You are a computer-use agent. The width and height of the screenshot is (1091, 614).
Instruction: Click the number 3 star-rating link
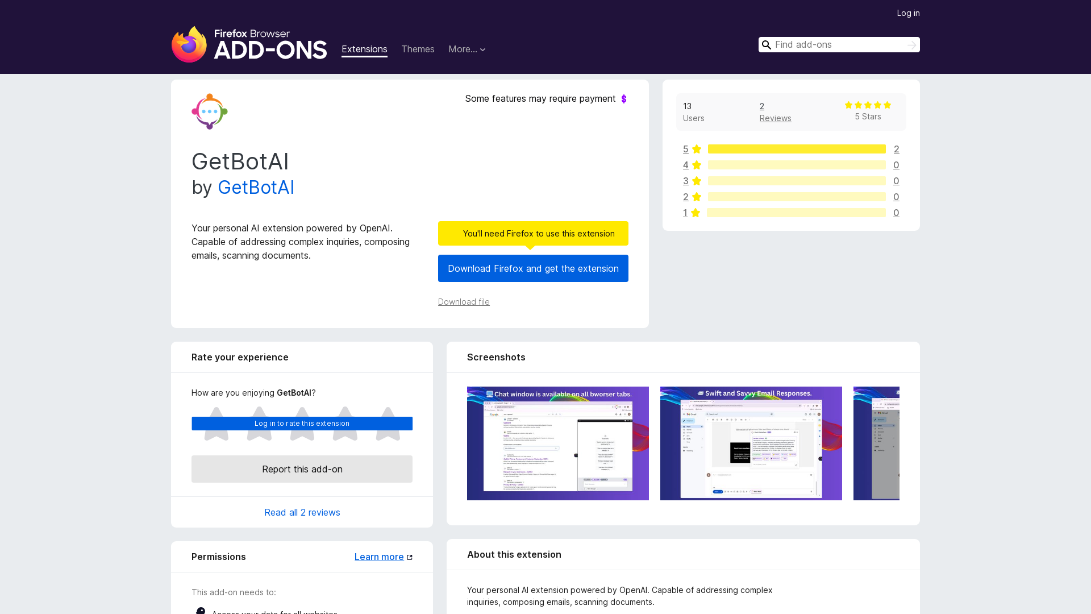[686, 181]
